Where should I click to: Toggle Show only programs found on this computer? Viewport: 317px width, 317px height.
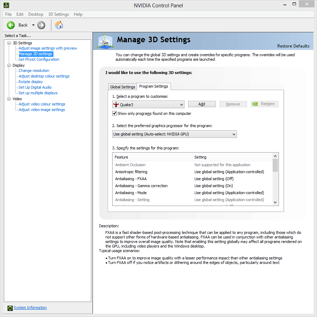[x=115, y=113]
